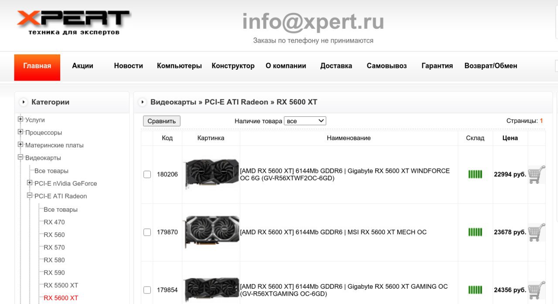
Task: Go to the Доставка page
Action: [336, 66]
